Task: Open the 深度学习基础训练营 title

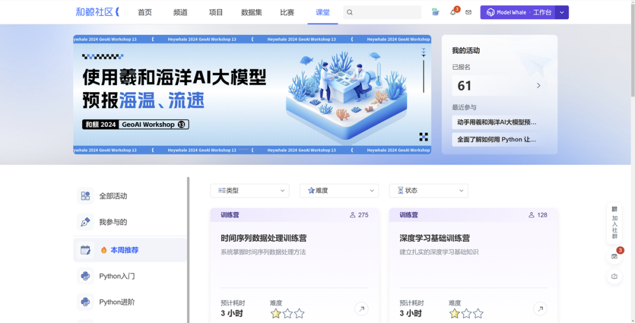Action: point(435,238)
